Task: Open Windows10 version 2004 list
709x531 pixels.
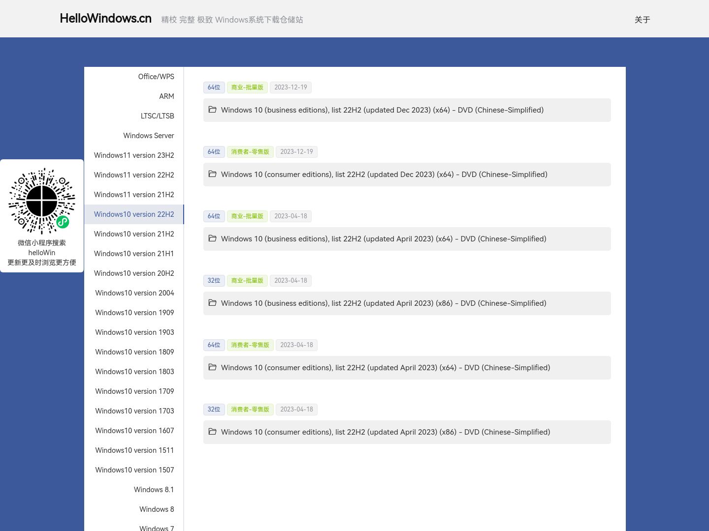Action: click(134, 293)
